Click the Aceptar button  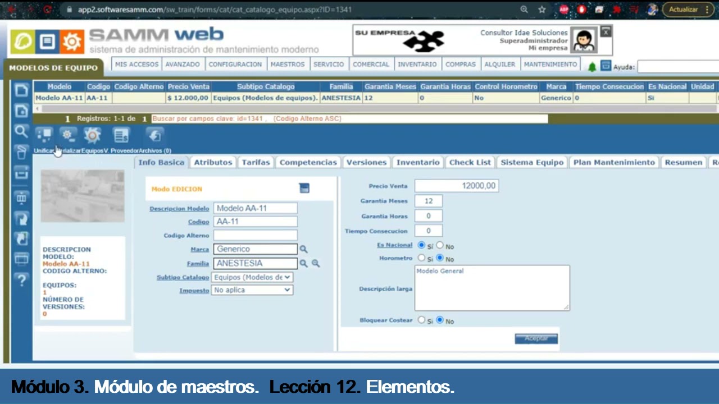(536, 338)
